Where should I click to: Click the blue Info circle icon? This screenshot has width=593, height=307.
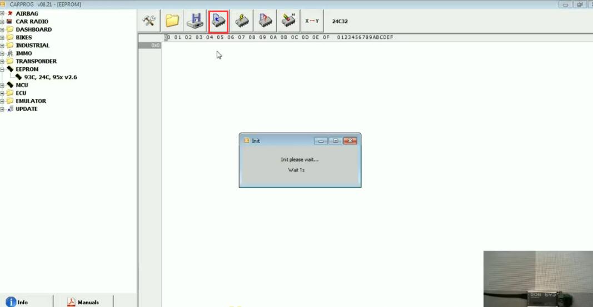coord(11,301)
